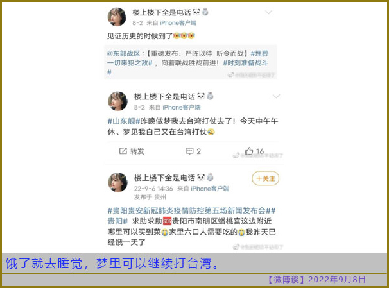Follow user via +关注 button
389x288 pixels.
coord(266,178)
